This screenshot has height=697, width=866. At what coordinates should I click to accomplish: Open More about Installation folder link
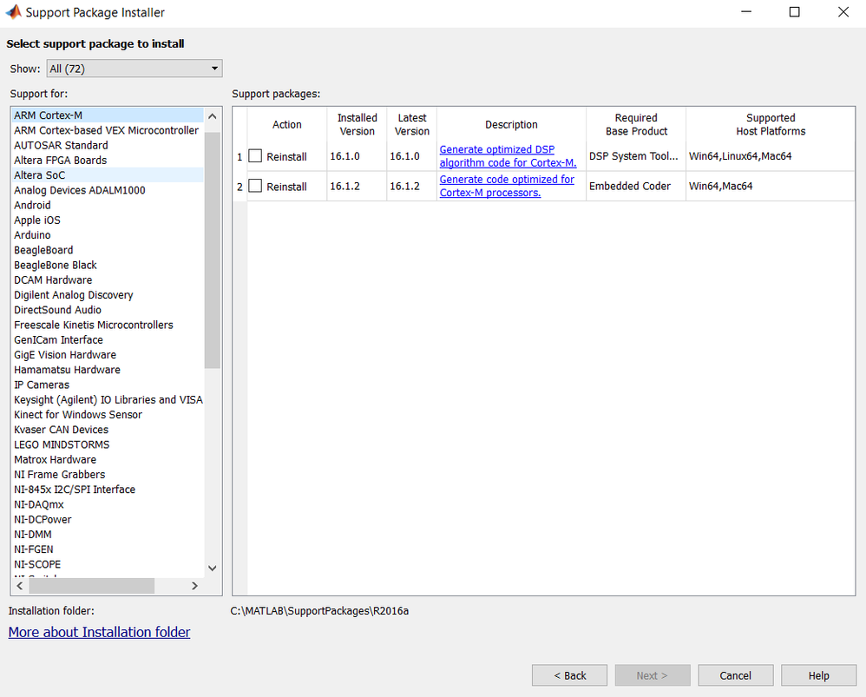click(100, 632)
